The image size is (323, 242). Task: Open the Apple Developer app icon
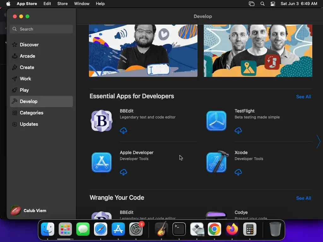[x=102, y=162]
